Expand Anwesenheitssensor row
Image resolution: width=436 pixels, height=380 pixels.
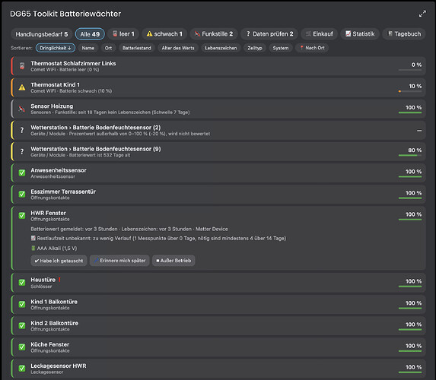click(x=218, y=173)
